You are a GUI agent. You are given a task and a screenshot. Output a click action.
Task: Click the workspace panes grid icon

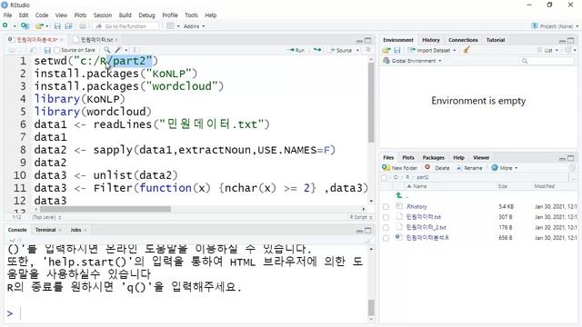[x=170, y=26]
